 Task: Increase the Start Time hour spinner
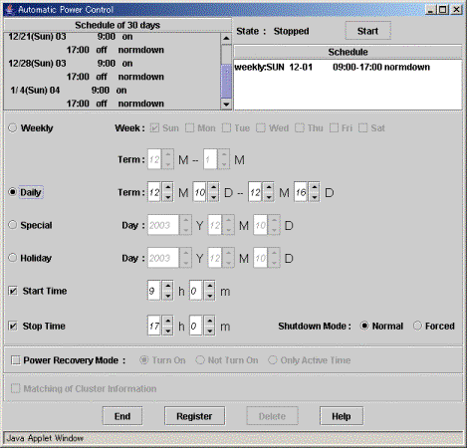(168, 287)
